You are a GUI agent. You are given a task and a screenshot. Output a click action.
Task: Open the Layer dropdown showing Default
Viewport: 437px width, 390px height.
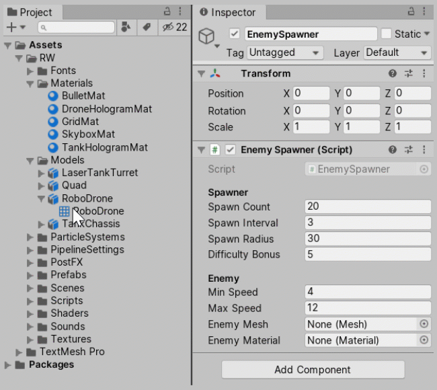pyautogui.click(x=397, y=52)
